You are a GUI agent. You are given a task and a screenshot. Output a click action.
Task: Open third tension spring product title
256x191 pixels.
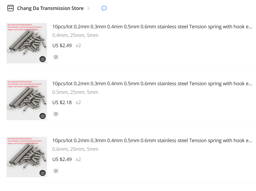point(152,140)
